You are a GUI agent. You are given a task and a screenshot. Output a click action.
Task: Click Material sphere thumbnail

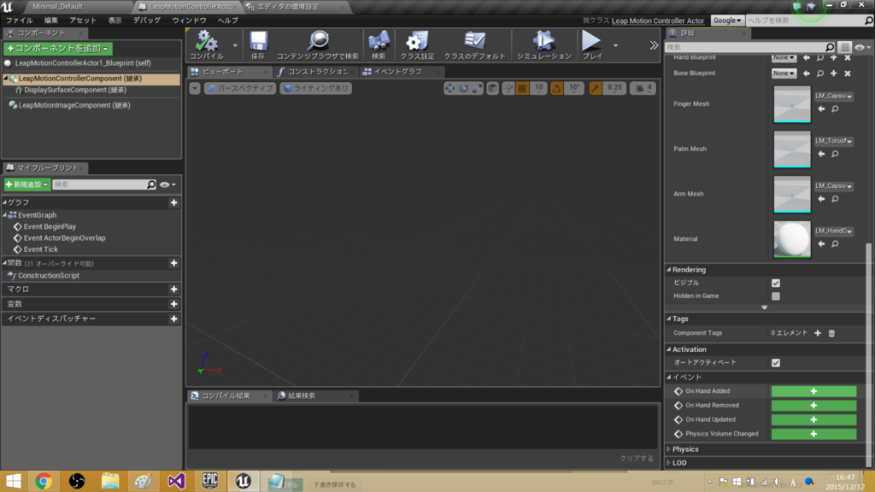click(792, 239)
